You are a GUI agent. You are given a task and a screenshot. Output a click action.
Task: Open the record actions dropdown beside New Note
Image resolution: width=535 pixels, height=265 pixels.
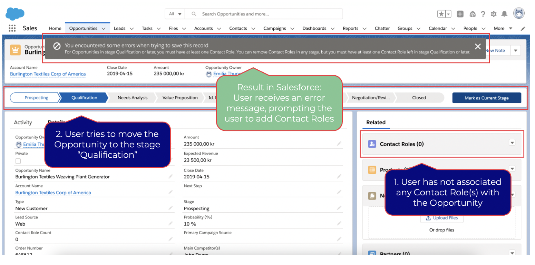click(516, 50)
